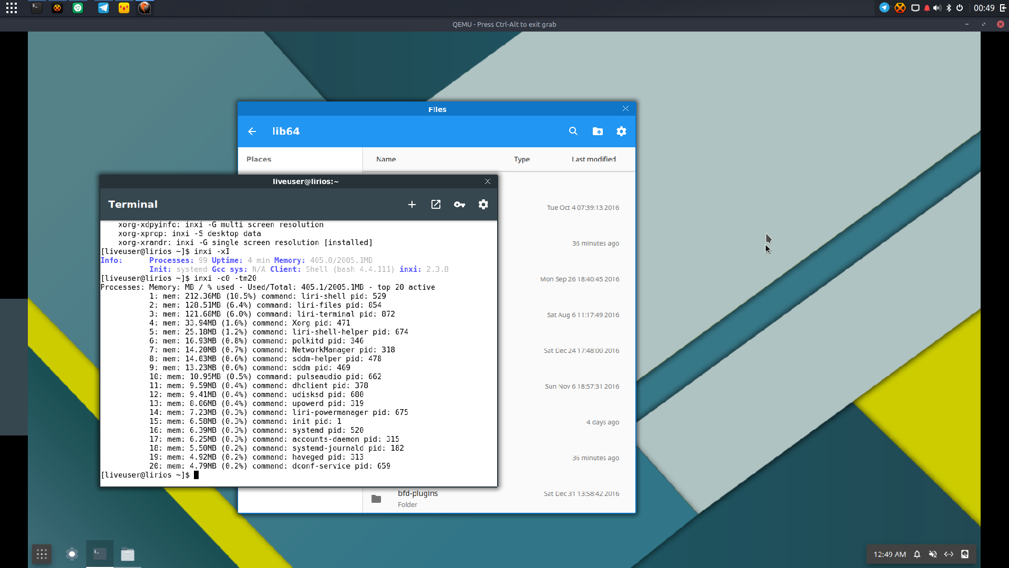Open Files settings gear
Image resolution: width=1009 pixels, height=568 pixels.
(621, 131)
